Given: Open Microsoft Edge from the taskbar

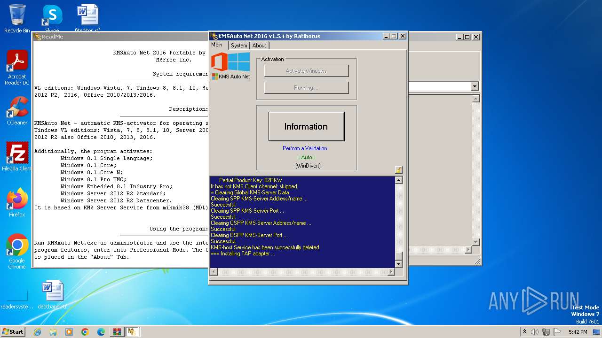Looking at the screenshot, I should [101, 332].
